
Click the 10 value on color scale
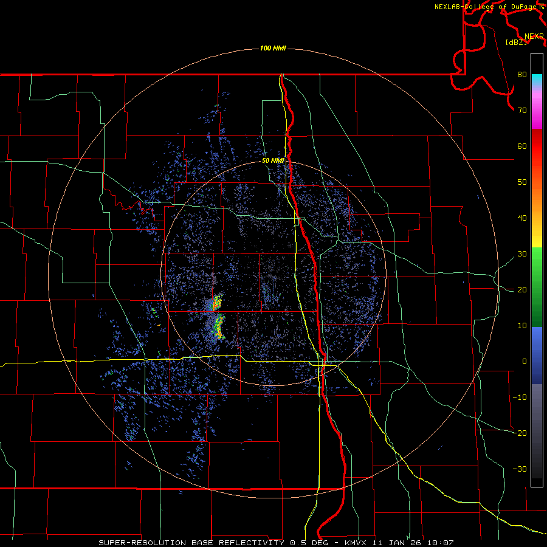tap(522, 326)
